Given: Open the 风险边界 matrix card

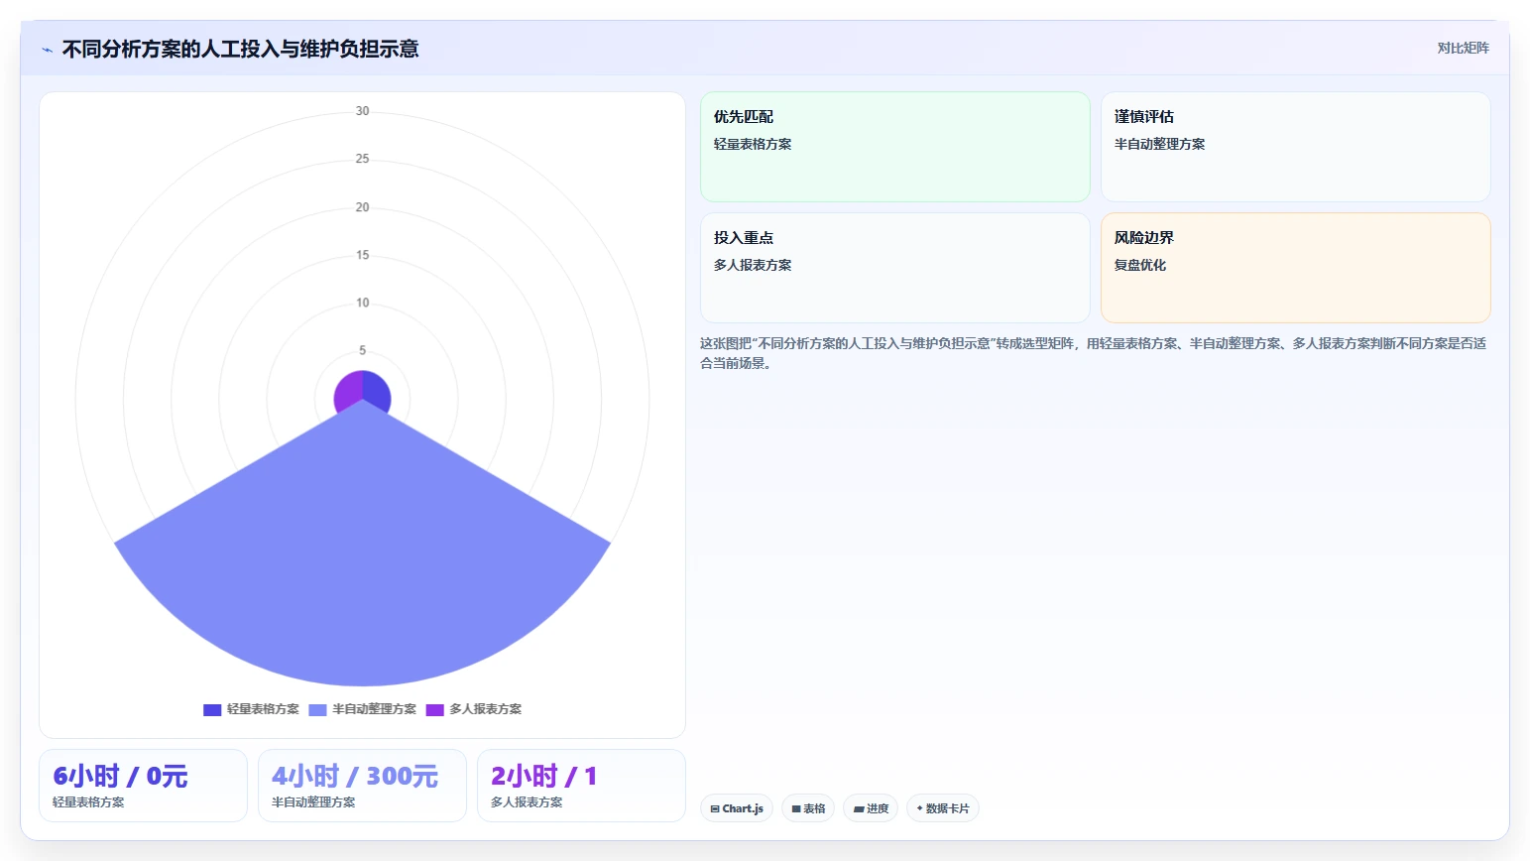Looking at the screenshot, I should coord(1295,268).
